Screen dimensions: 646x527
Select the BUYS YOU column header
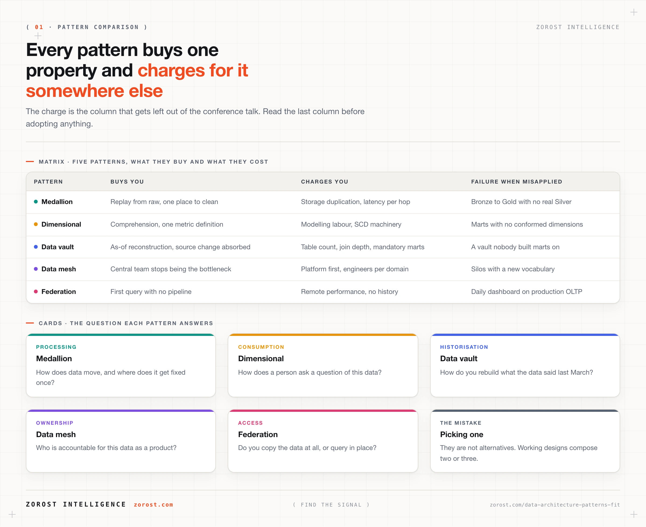click(x=127, y=181)
